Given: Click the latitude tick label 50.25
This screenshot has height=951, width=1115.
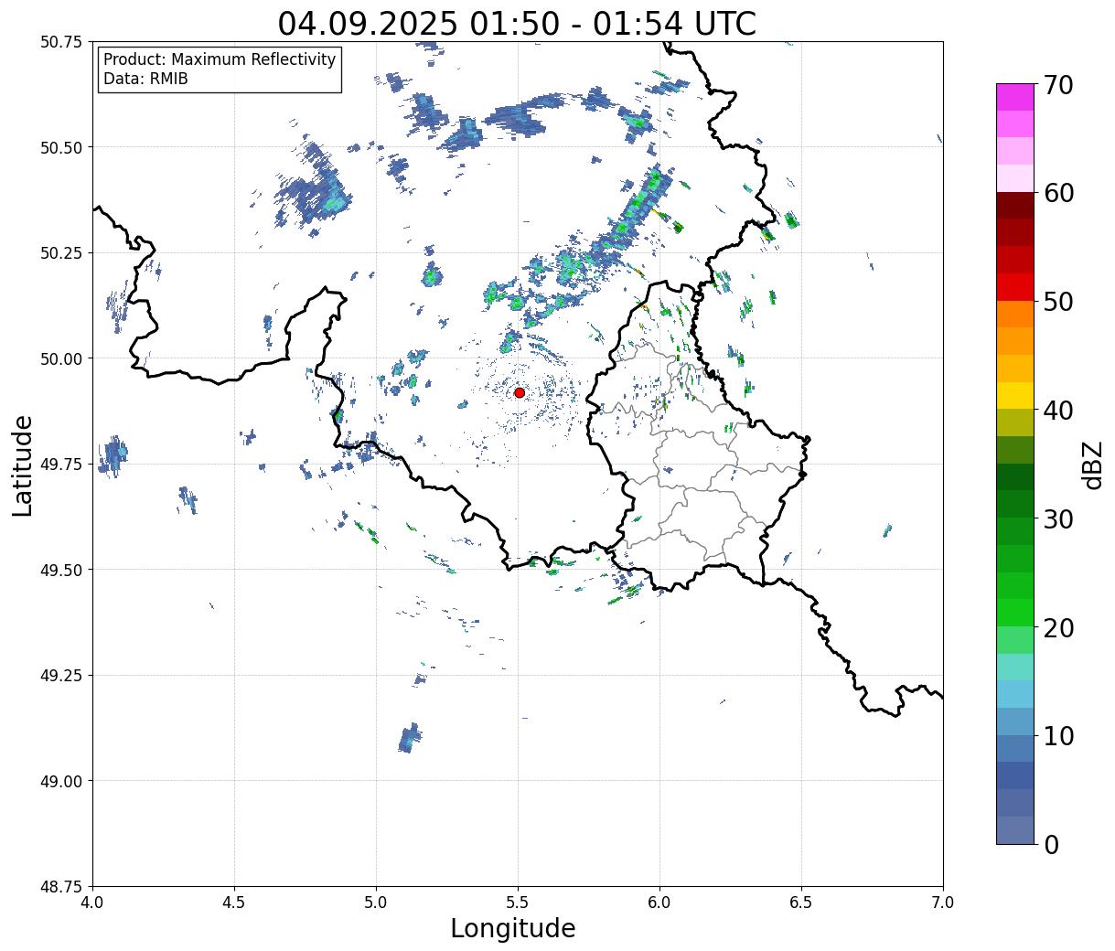Looking at the screenshot, I should point(62,253).
